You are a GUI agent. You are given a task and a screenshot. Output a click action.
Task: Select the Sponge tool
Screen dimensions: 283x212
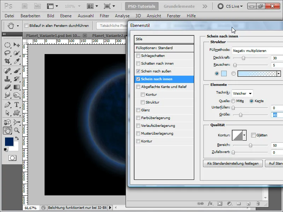pyautogui.click(x=17, y=95)
